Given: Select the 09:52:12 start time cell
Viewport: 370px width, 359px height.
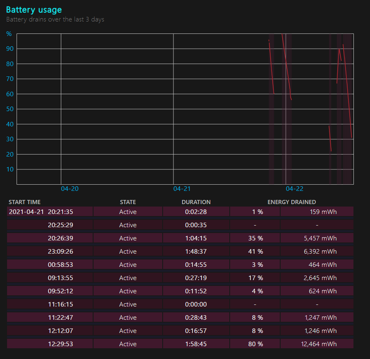Looking at the screenshot, I should tap(50, 291).
